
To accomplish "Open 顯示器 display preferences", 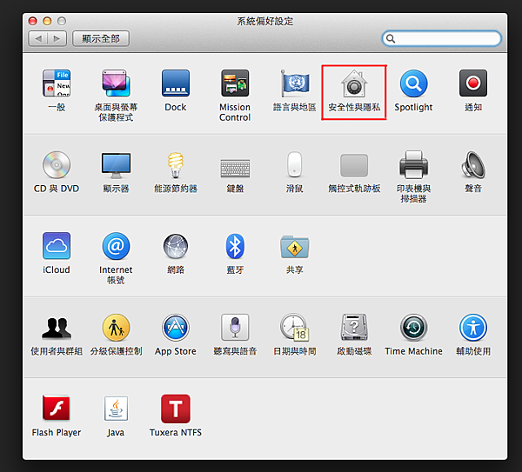I will tap(116, 165).
